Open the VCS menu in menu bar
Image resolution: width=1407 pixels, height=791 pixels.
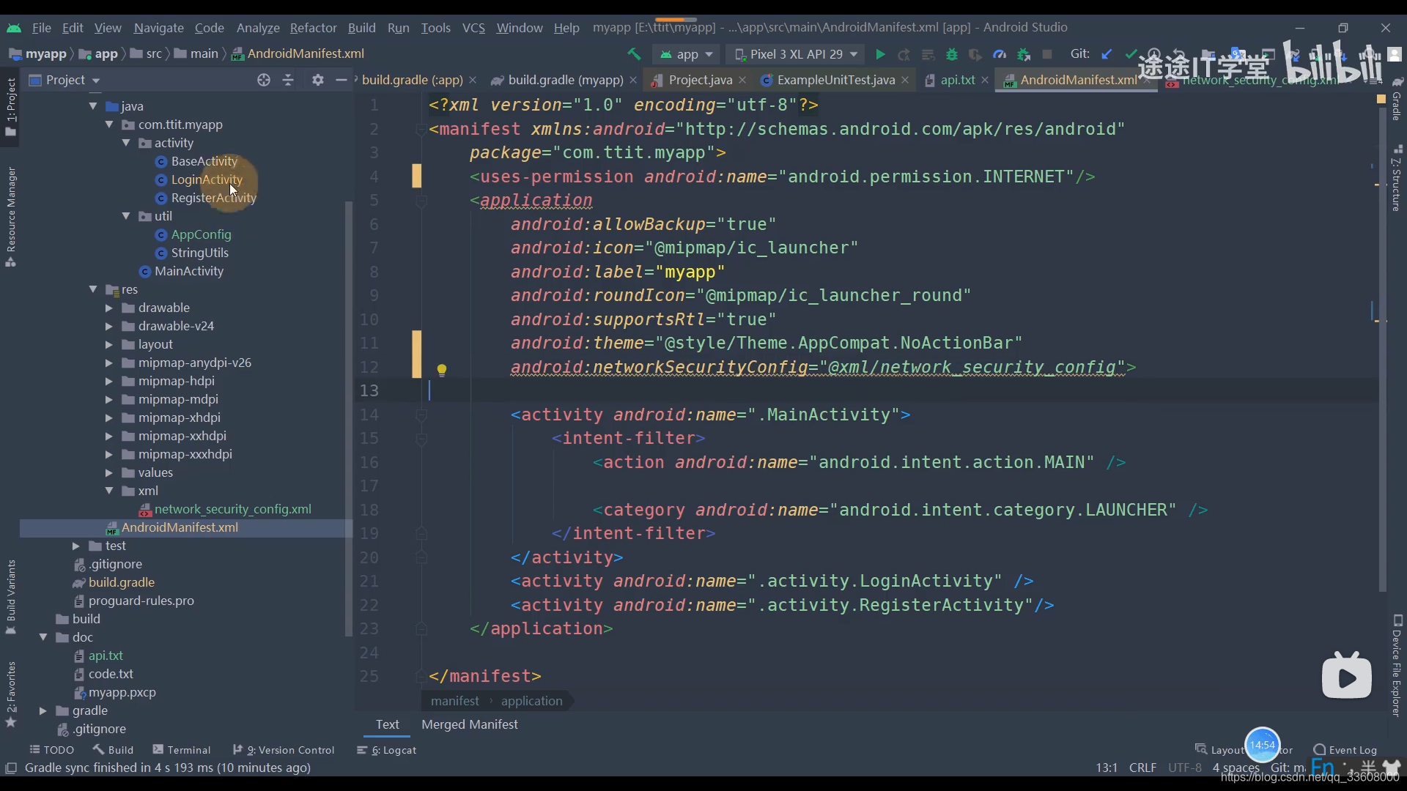(473, 26)
